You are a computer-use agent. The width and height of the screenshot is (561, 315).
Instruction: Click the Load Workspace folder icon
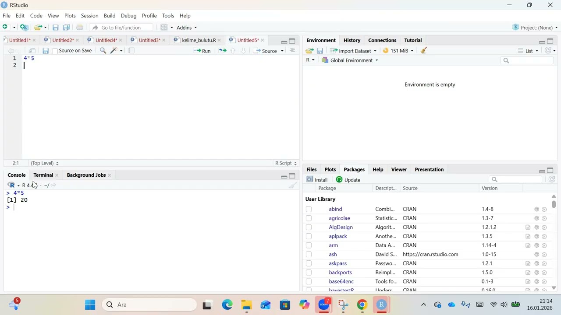(x=310, y=51)
